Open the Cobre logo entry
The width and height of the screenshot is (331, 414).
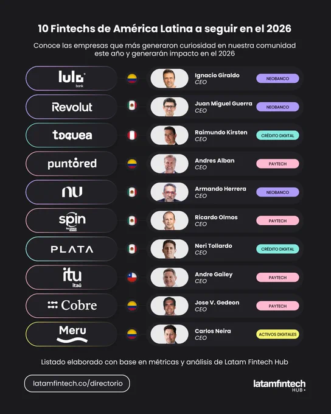tap(72, 306)
